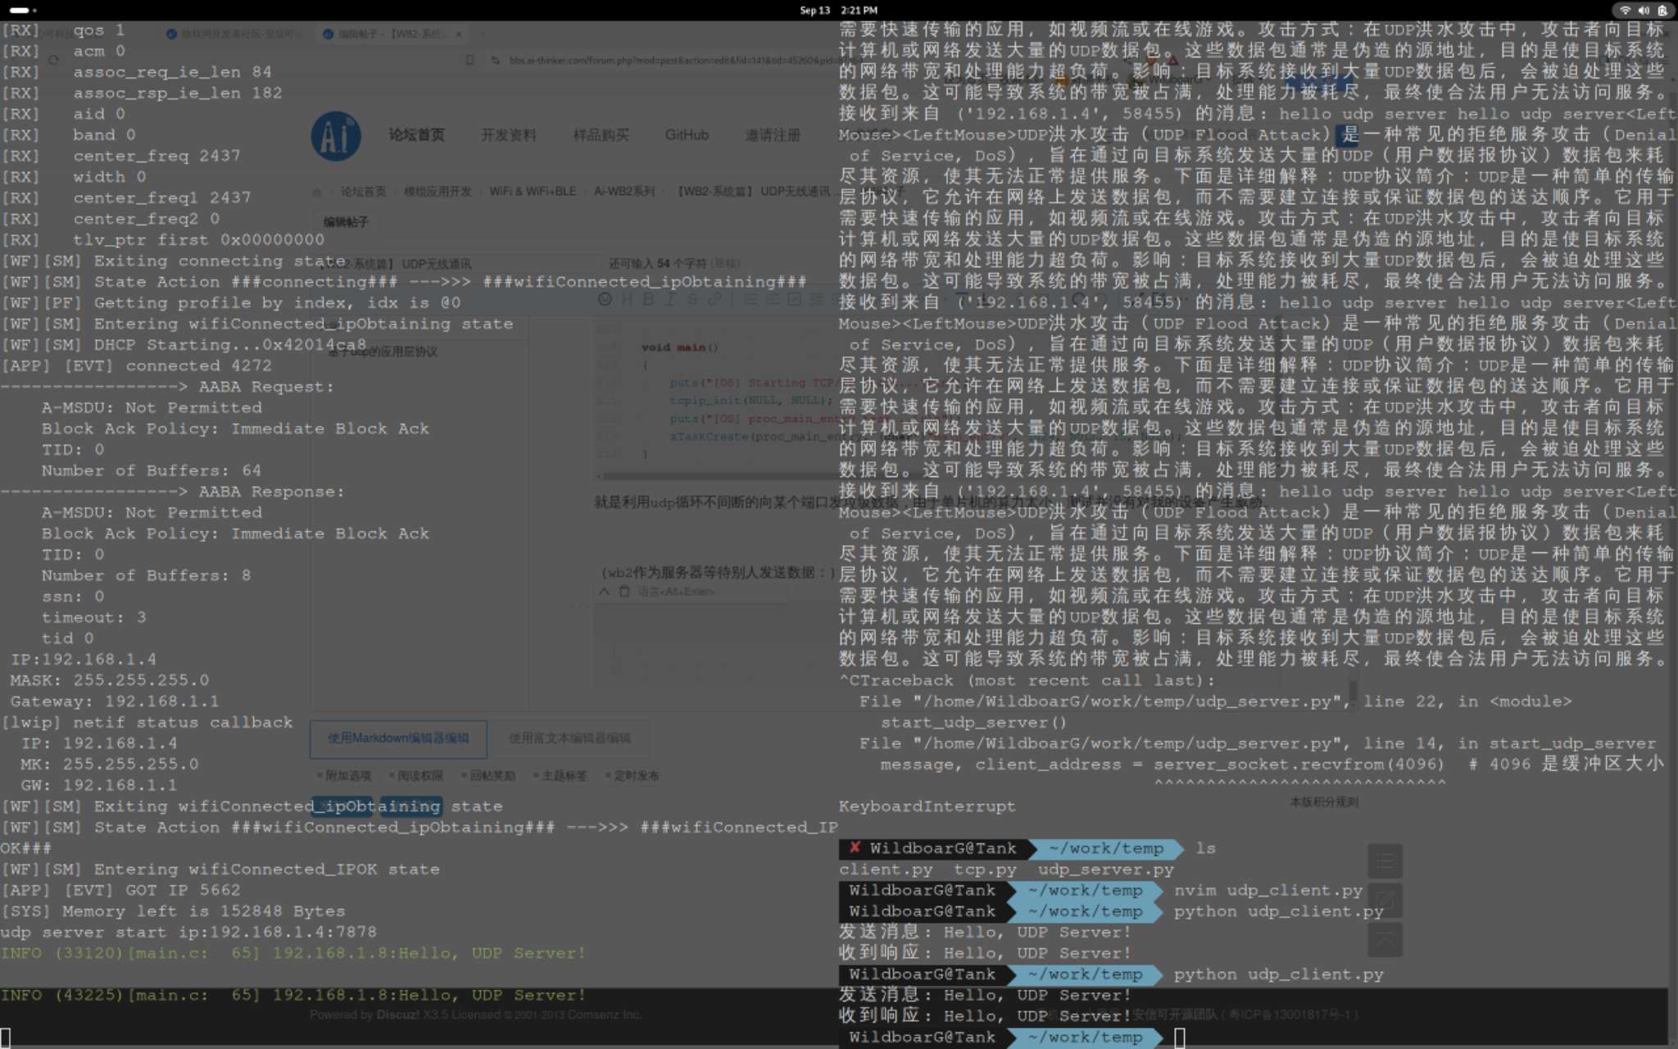Click the breadcrumb home icon
1678x1049 pixels.
coord(317,192)
